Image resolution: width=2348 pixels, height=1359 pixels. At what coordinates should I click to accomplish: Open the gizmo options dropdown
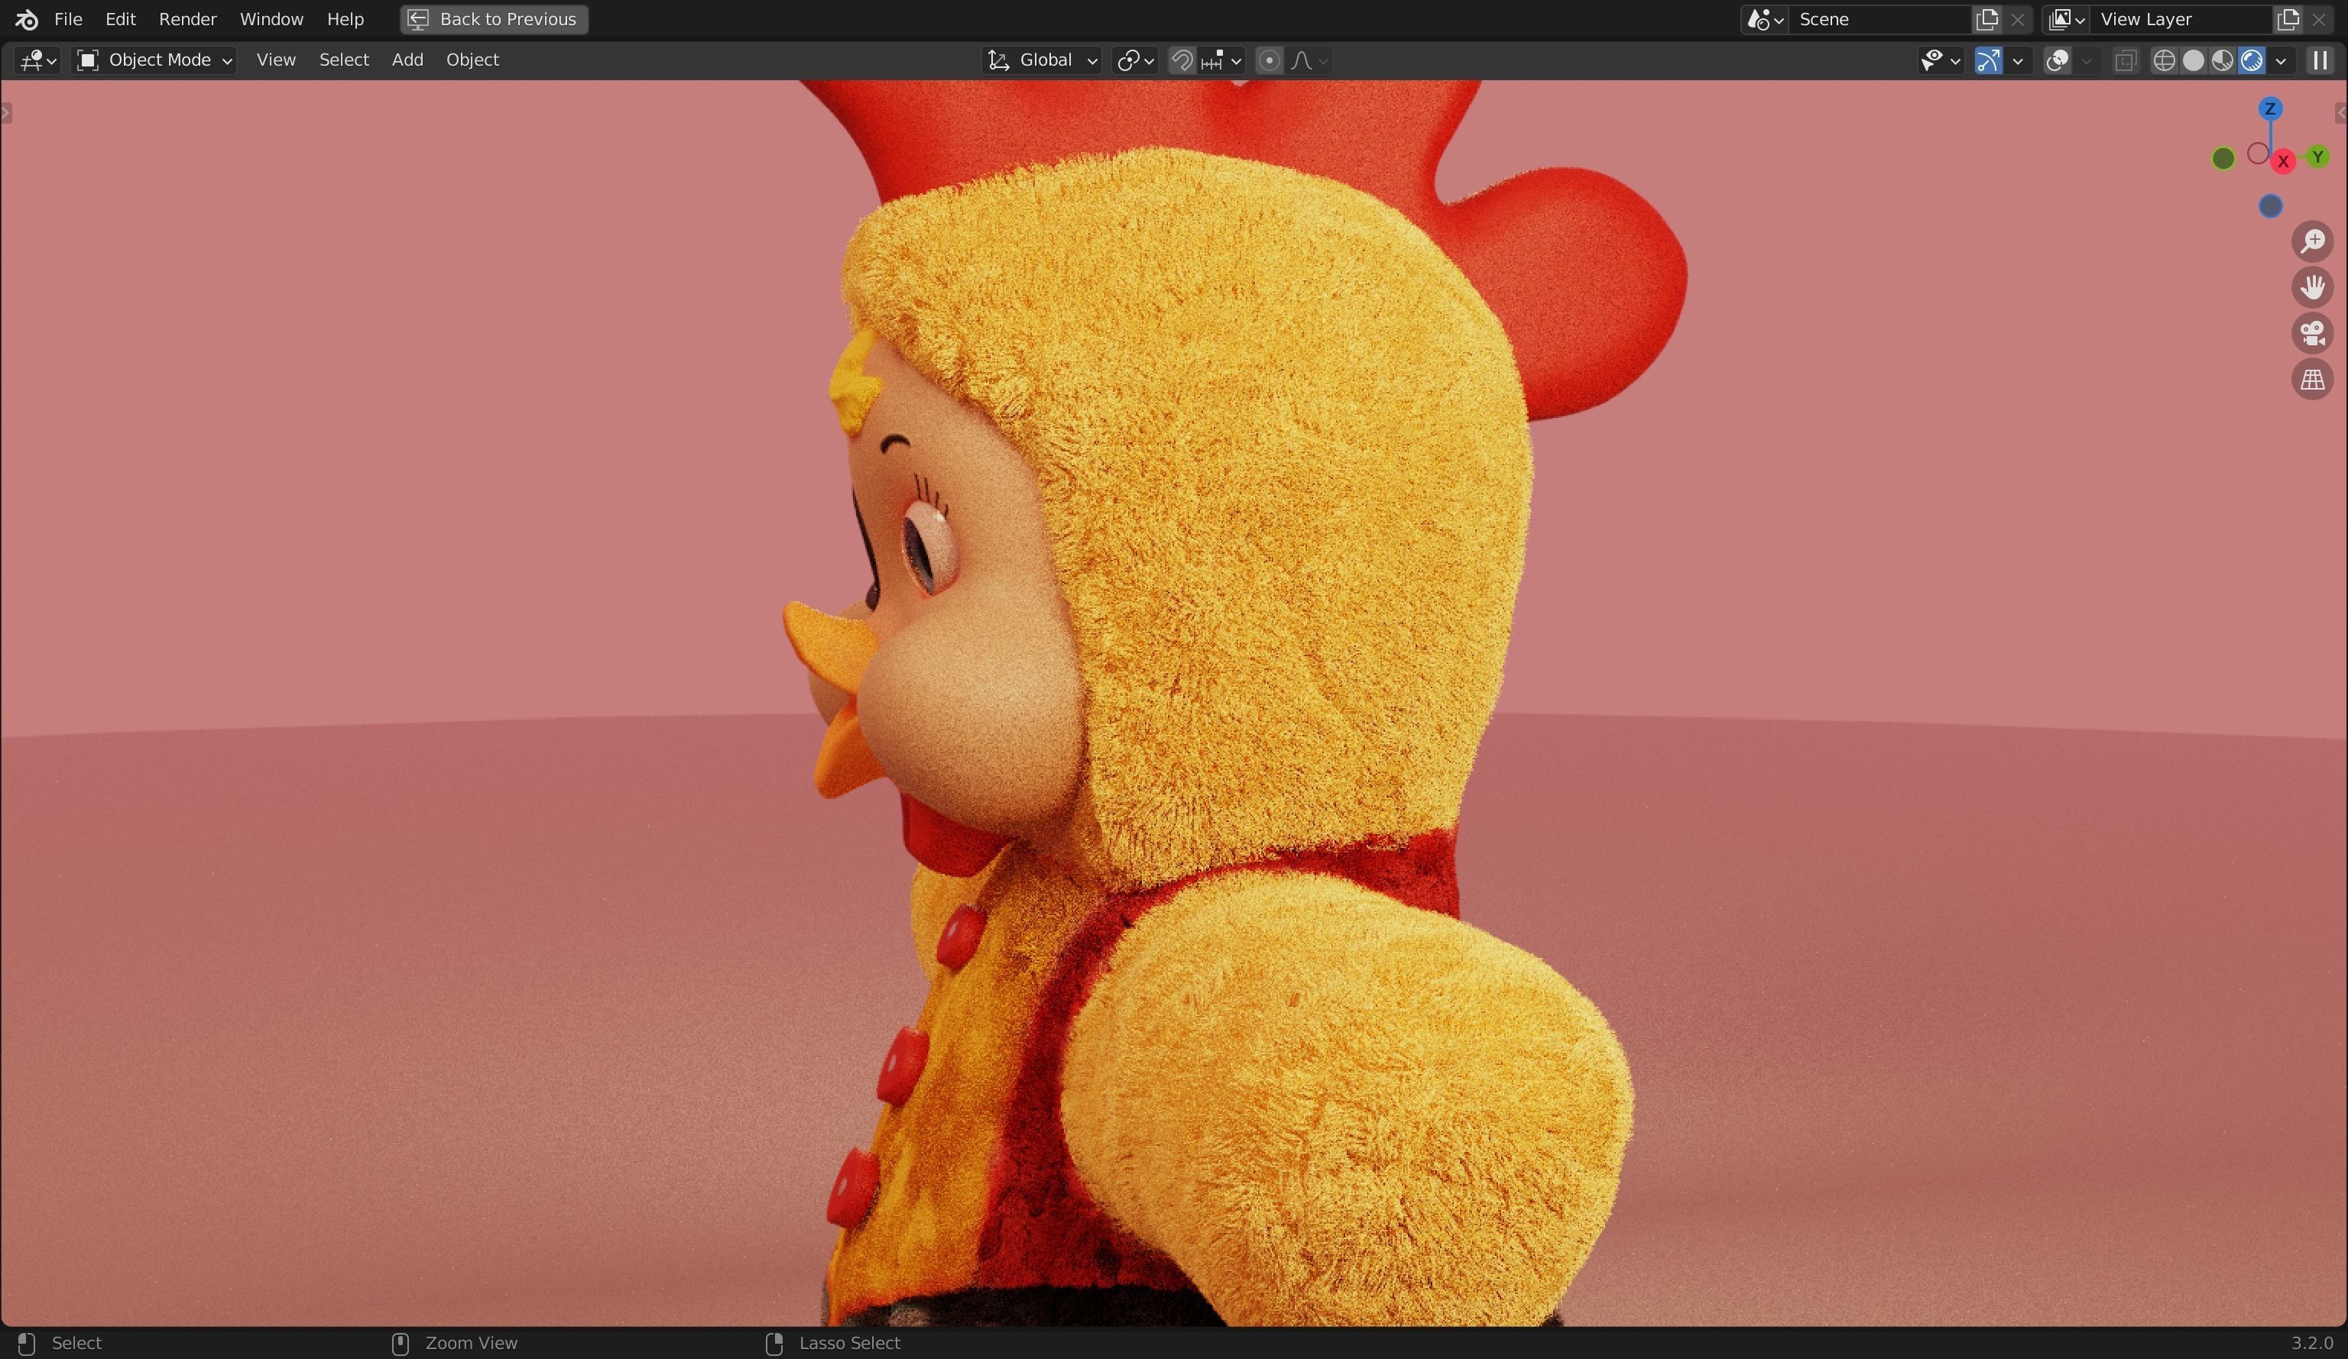(2018, 60)
